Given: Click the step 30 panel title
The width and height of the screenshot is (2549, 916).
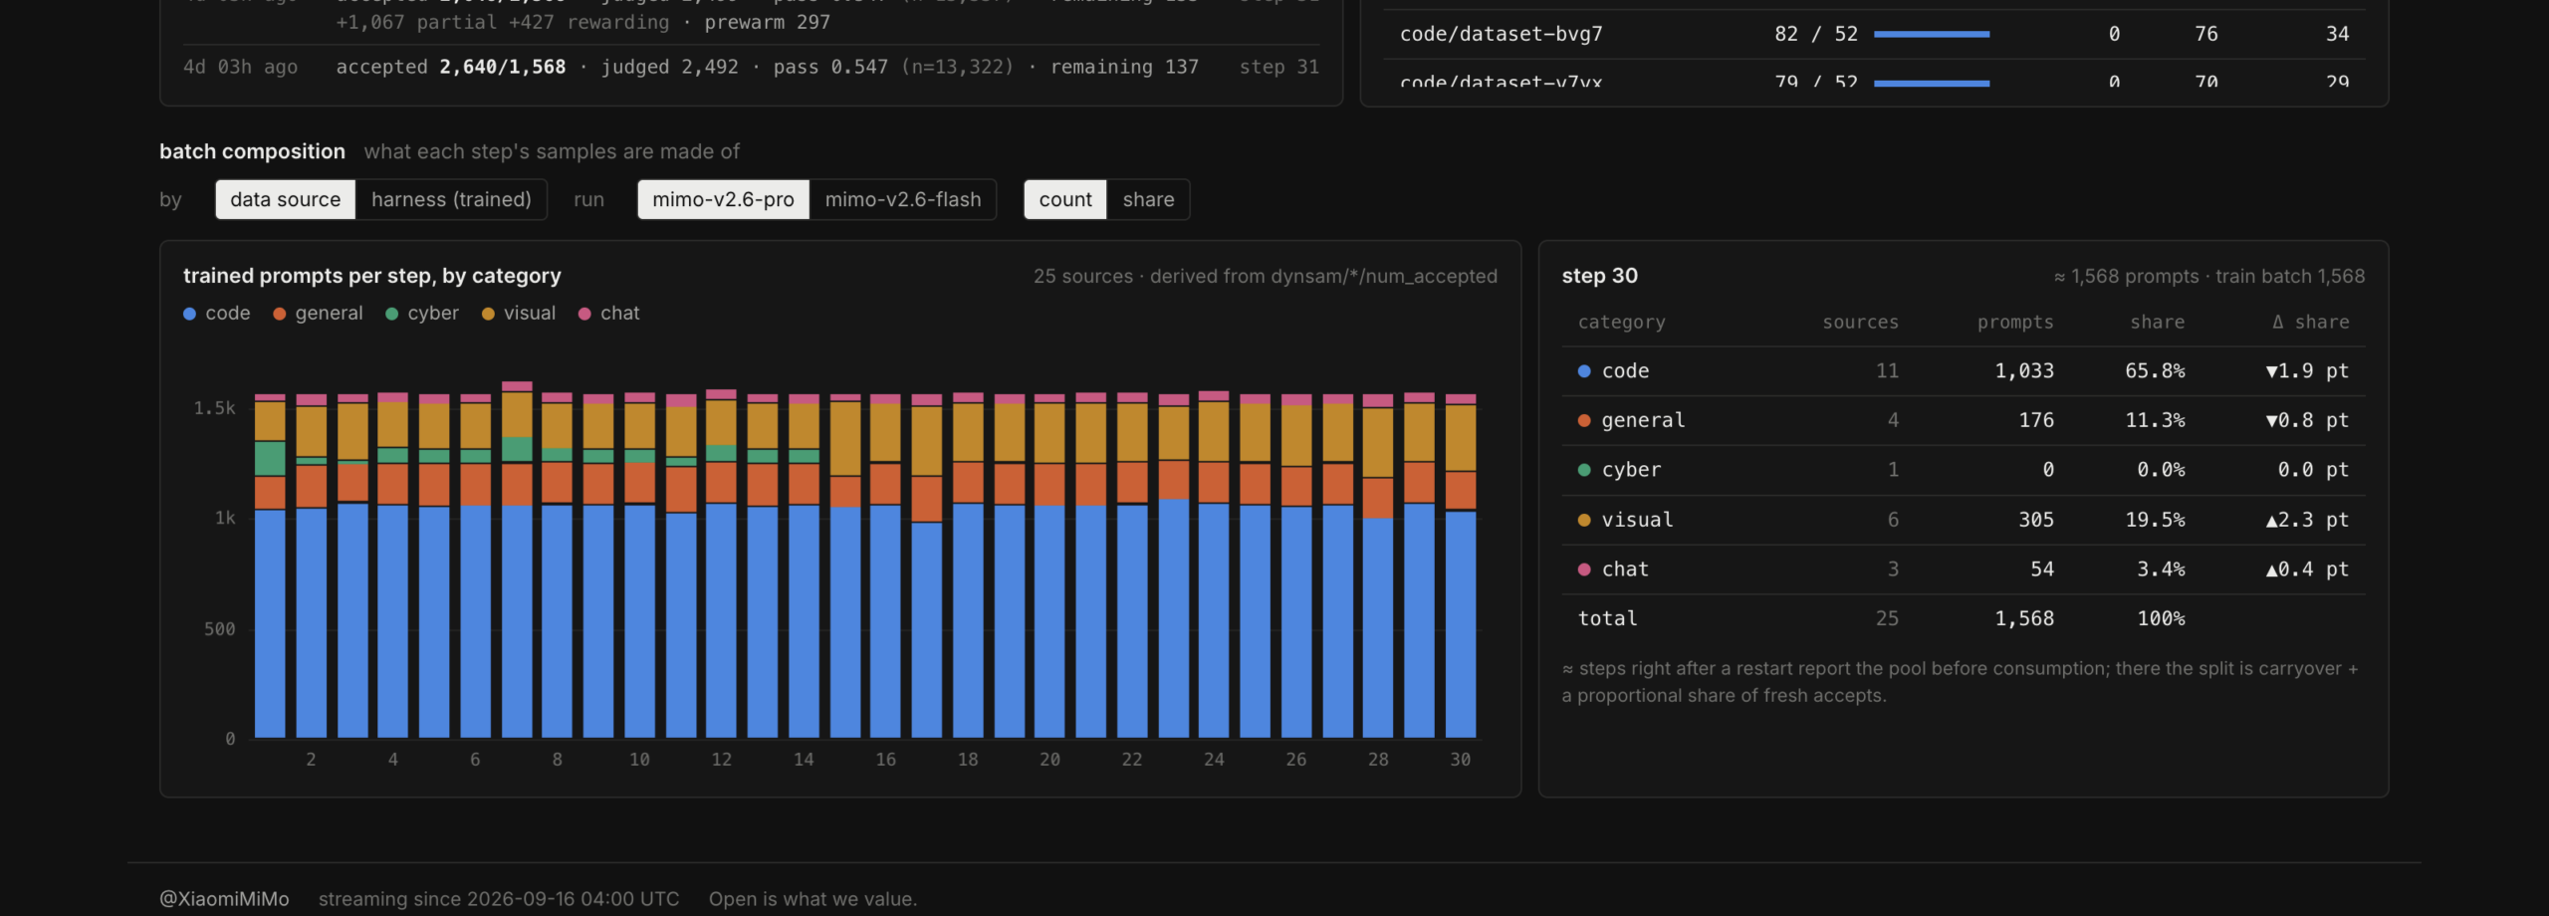Looking at the screenshot, I should tap(1599, 276).
